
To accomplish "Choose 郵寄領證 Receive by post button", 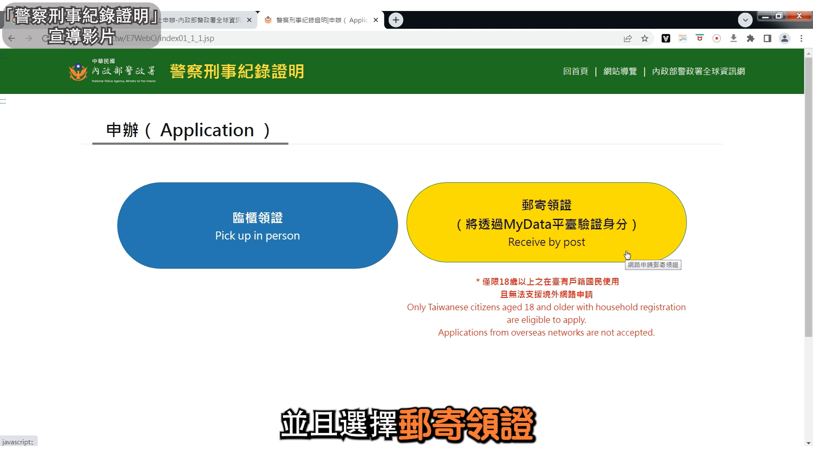I will (546, 223).
